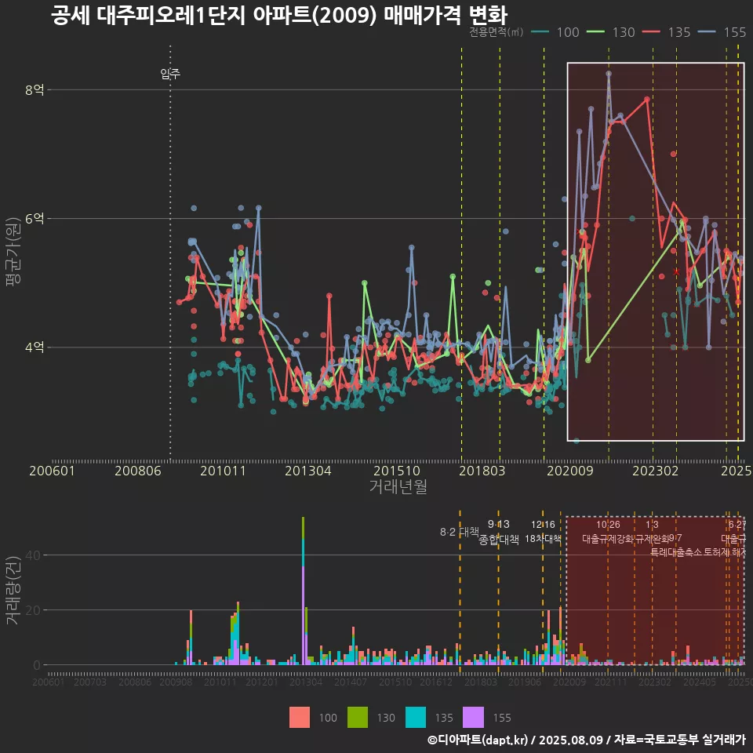Click the 20 volume axis label
753x753 pixels.
(x=33, y=610)
